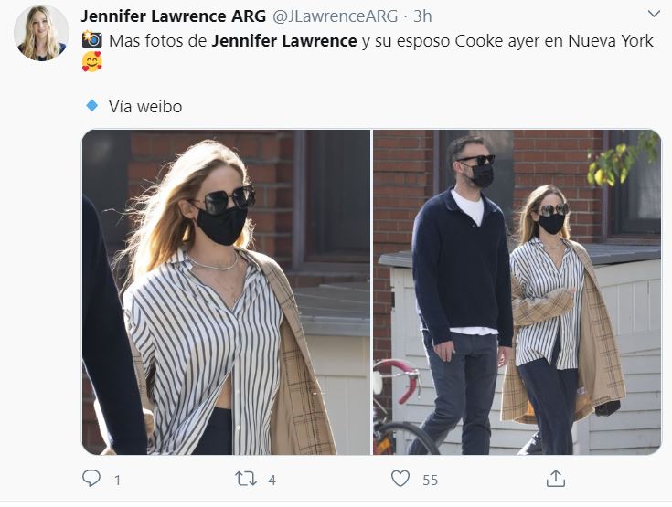Viewport: 672px width, 507px height.
Task: Click the like count of 55
Action: click(x=431, y=480)
